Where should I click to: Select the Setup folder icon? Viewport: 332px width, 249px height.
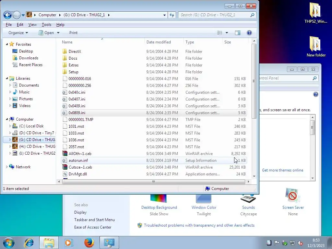65,72
